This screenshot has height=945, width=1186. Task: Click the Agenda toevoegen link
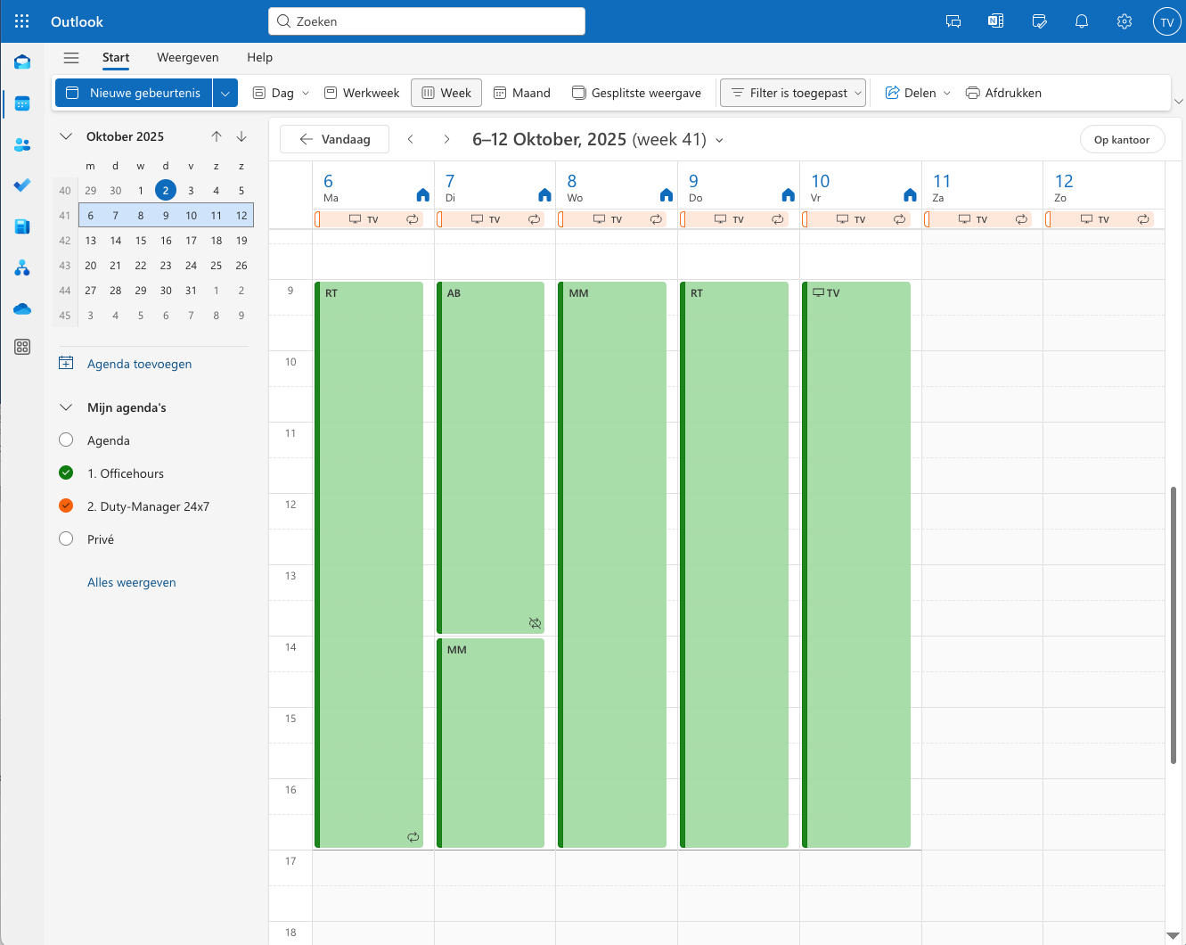tap(139, 364)
